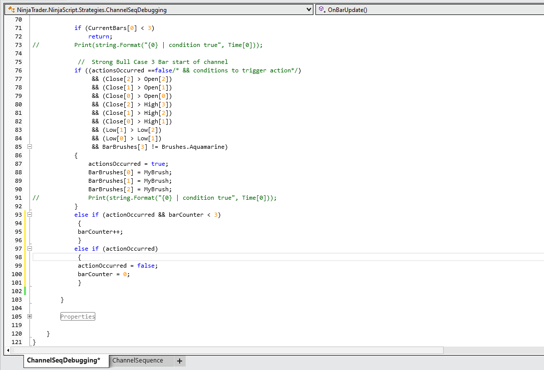Add a new tab with the plus button
The image size is (544, 370).
(179, 361)
